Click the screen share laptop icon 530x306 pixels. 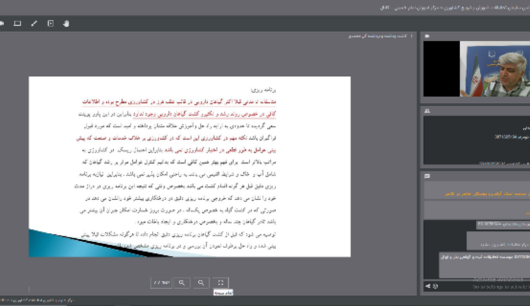pos(17,23)
